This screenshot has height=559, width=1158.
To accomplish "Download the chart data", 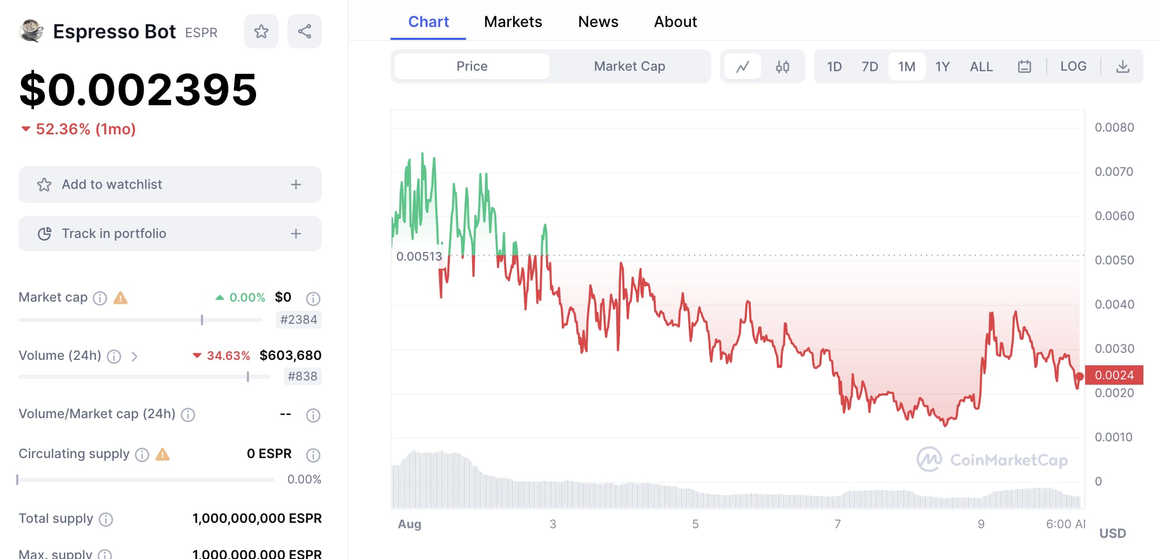I will coord(1122,66).
